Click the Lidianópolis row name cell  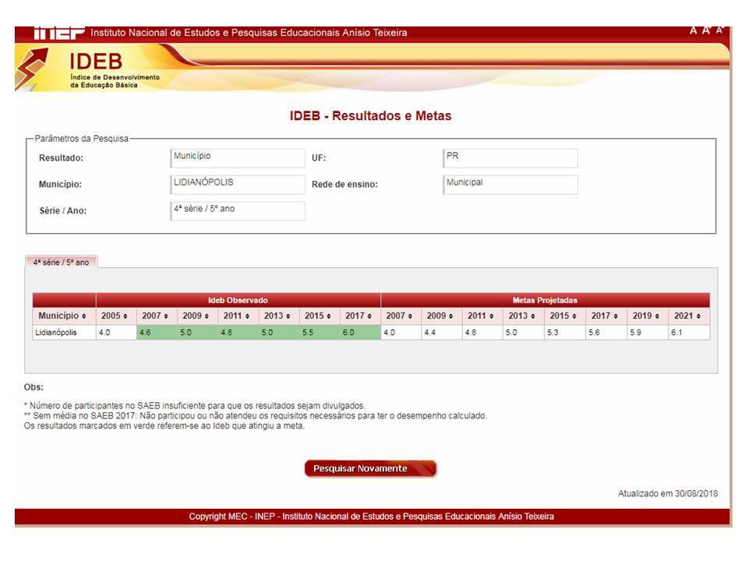(x=64, y=333)
